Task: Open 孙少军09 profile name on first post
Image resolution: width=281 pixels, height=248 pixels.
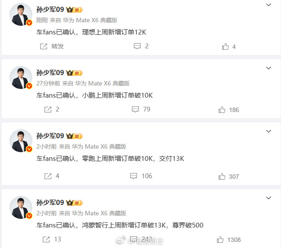Action: (50, 9)
